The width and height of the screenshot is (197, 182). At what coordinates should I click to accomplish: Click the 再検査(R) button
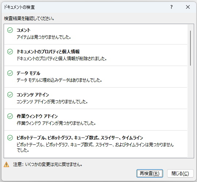click(x=150, y=174)
